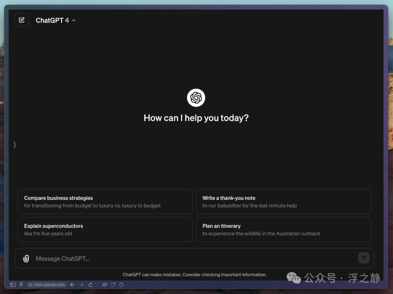Open the Plan an itinerary suggestion
This screenshot has width=393, height=294.
[x=283, y=230]
